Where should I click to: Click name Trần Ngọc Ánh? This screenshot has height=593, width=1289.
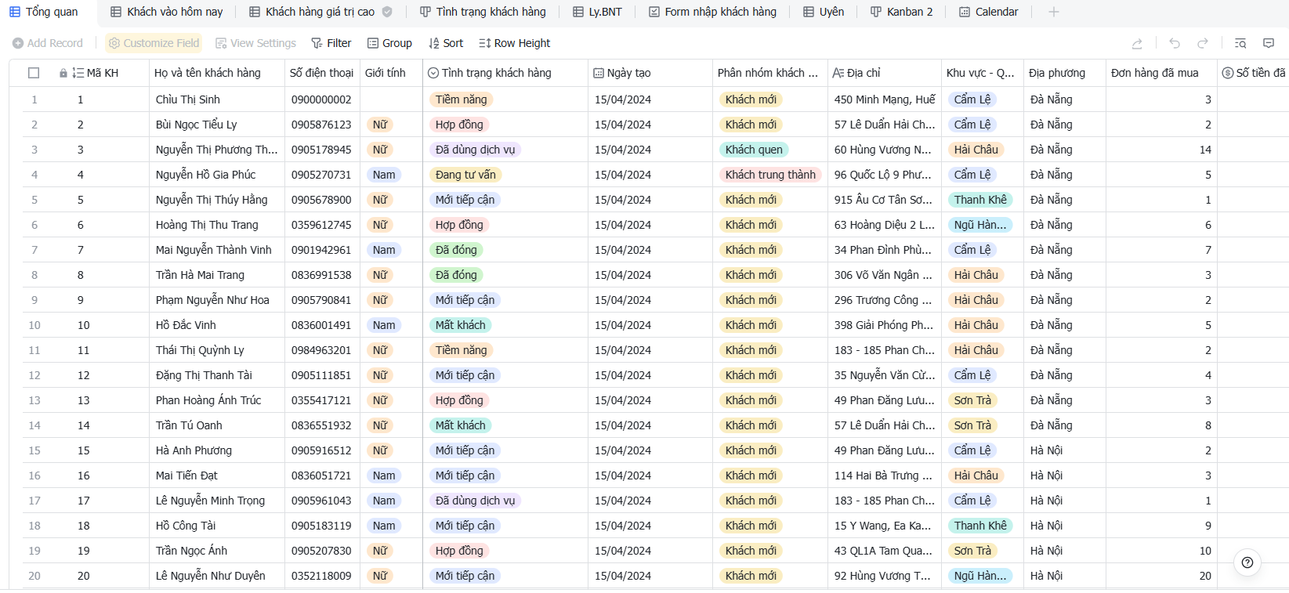click(191, 551)
